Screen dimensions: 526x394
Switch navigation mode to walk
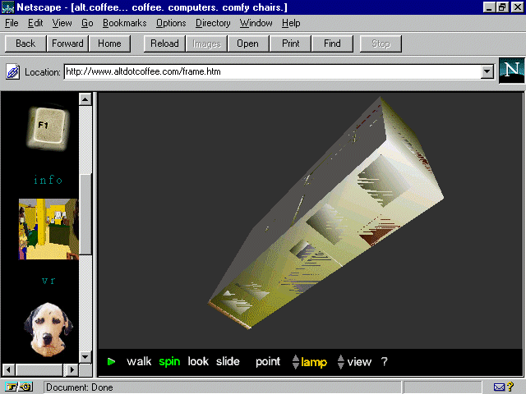[x=139, y=362]
